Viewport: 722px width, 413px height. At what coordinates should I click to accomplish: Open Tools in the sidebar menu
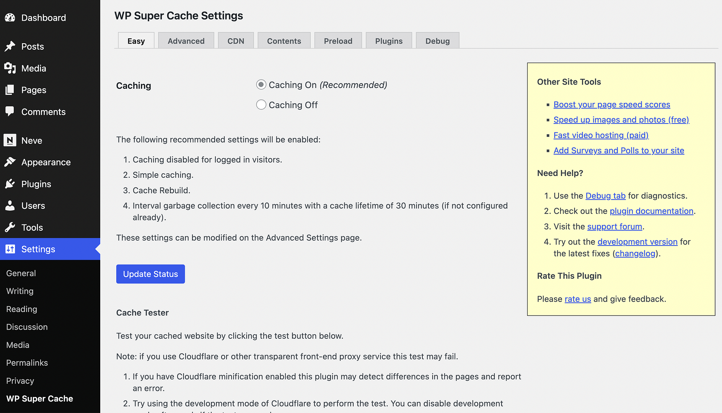pos(50,228)
